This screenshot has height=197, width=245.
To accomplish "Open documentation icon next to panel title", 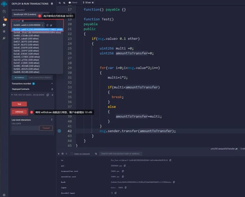I will [52, 4].
